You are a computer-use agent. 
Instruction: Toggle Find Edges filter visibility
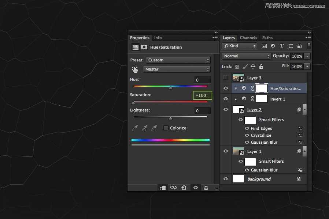click(x=247, y=128)
